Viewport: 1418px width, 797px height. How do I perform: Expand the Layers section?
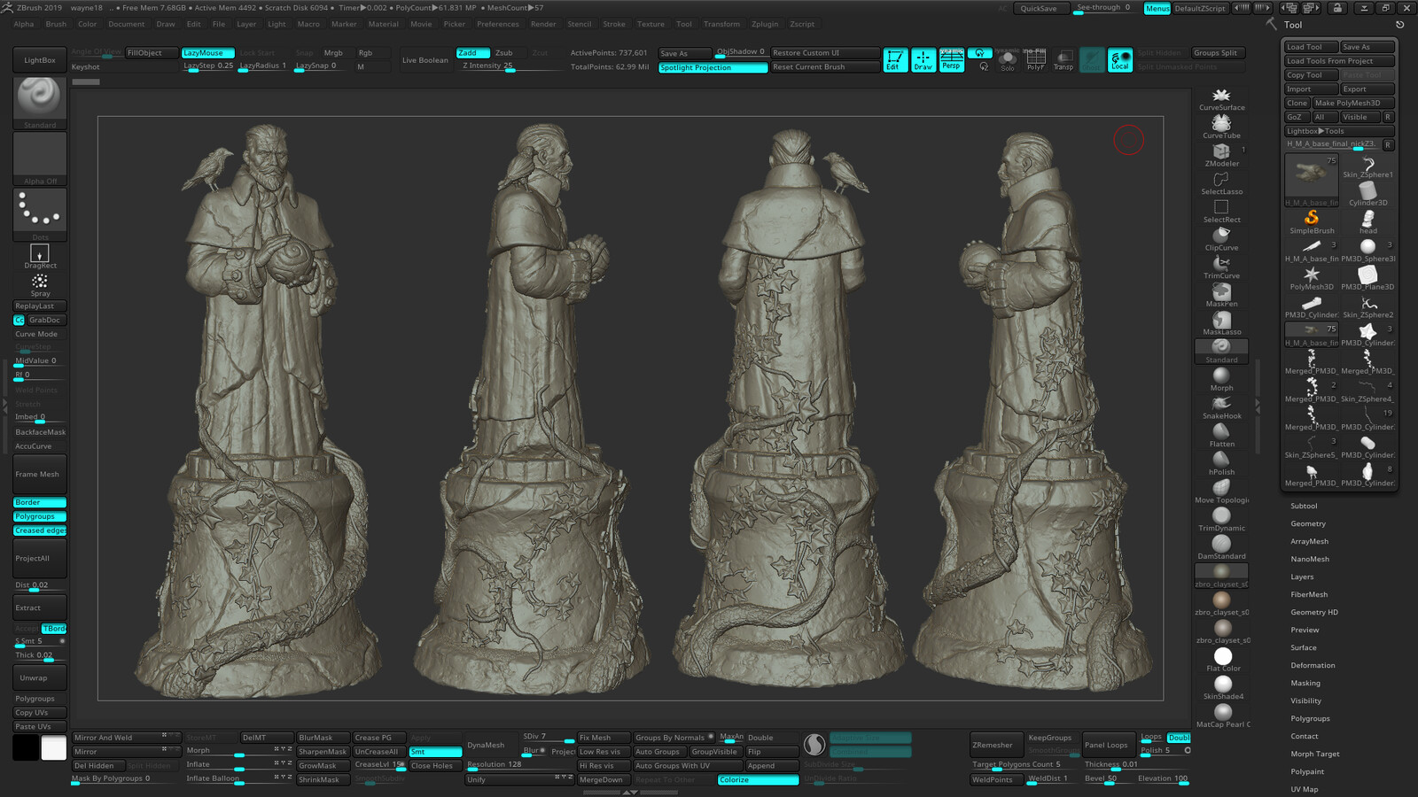1302,577
